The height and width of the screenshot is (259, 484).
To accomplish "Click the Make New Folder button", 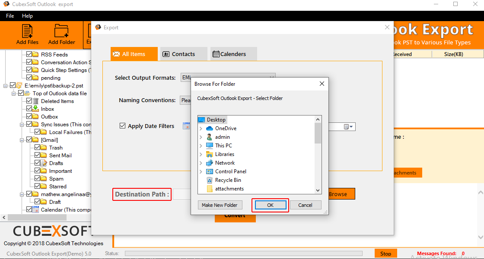I will (x=220, y=205).
